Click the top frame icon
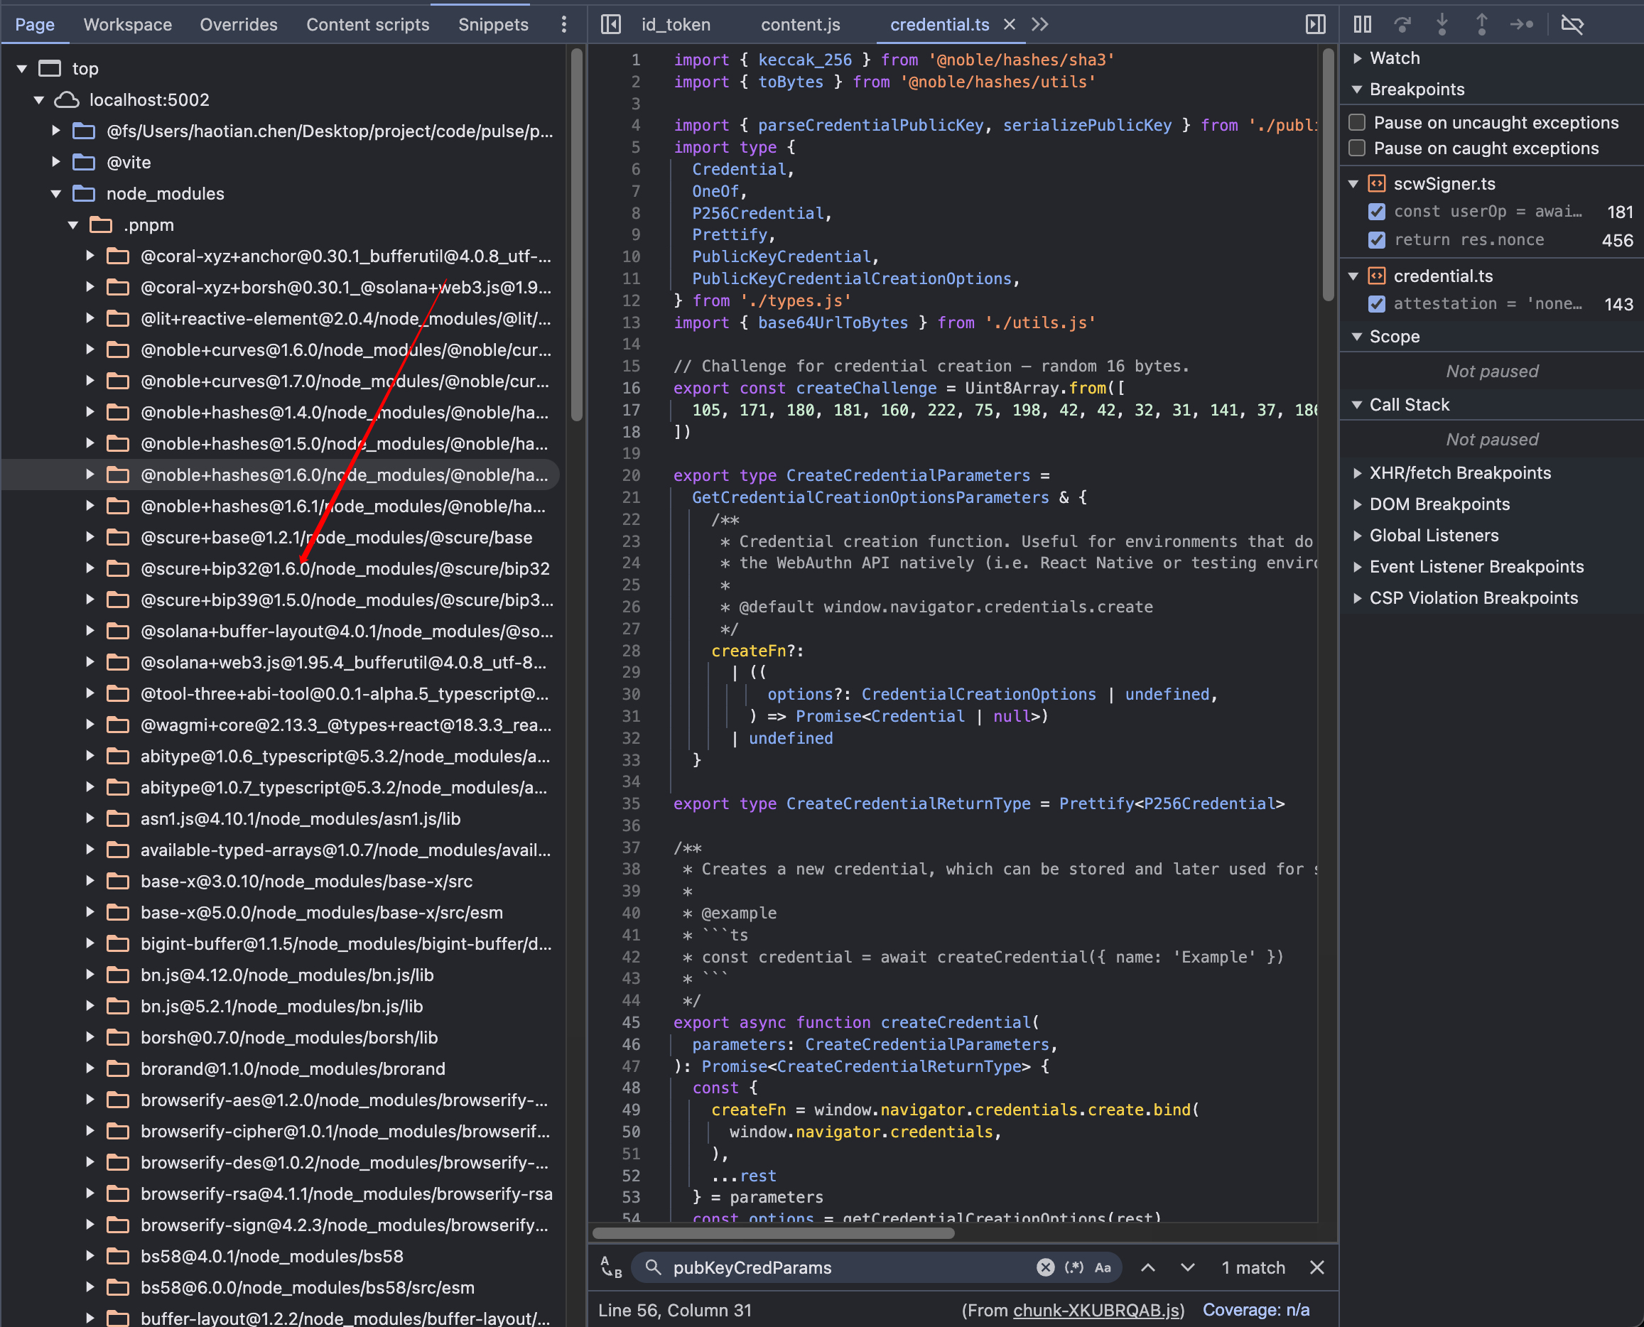The width and height of the screenshot is (1644, 1327). coord(50,68)
